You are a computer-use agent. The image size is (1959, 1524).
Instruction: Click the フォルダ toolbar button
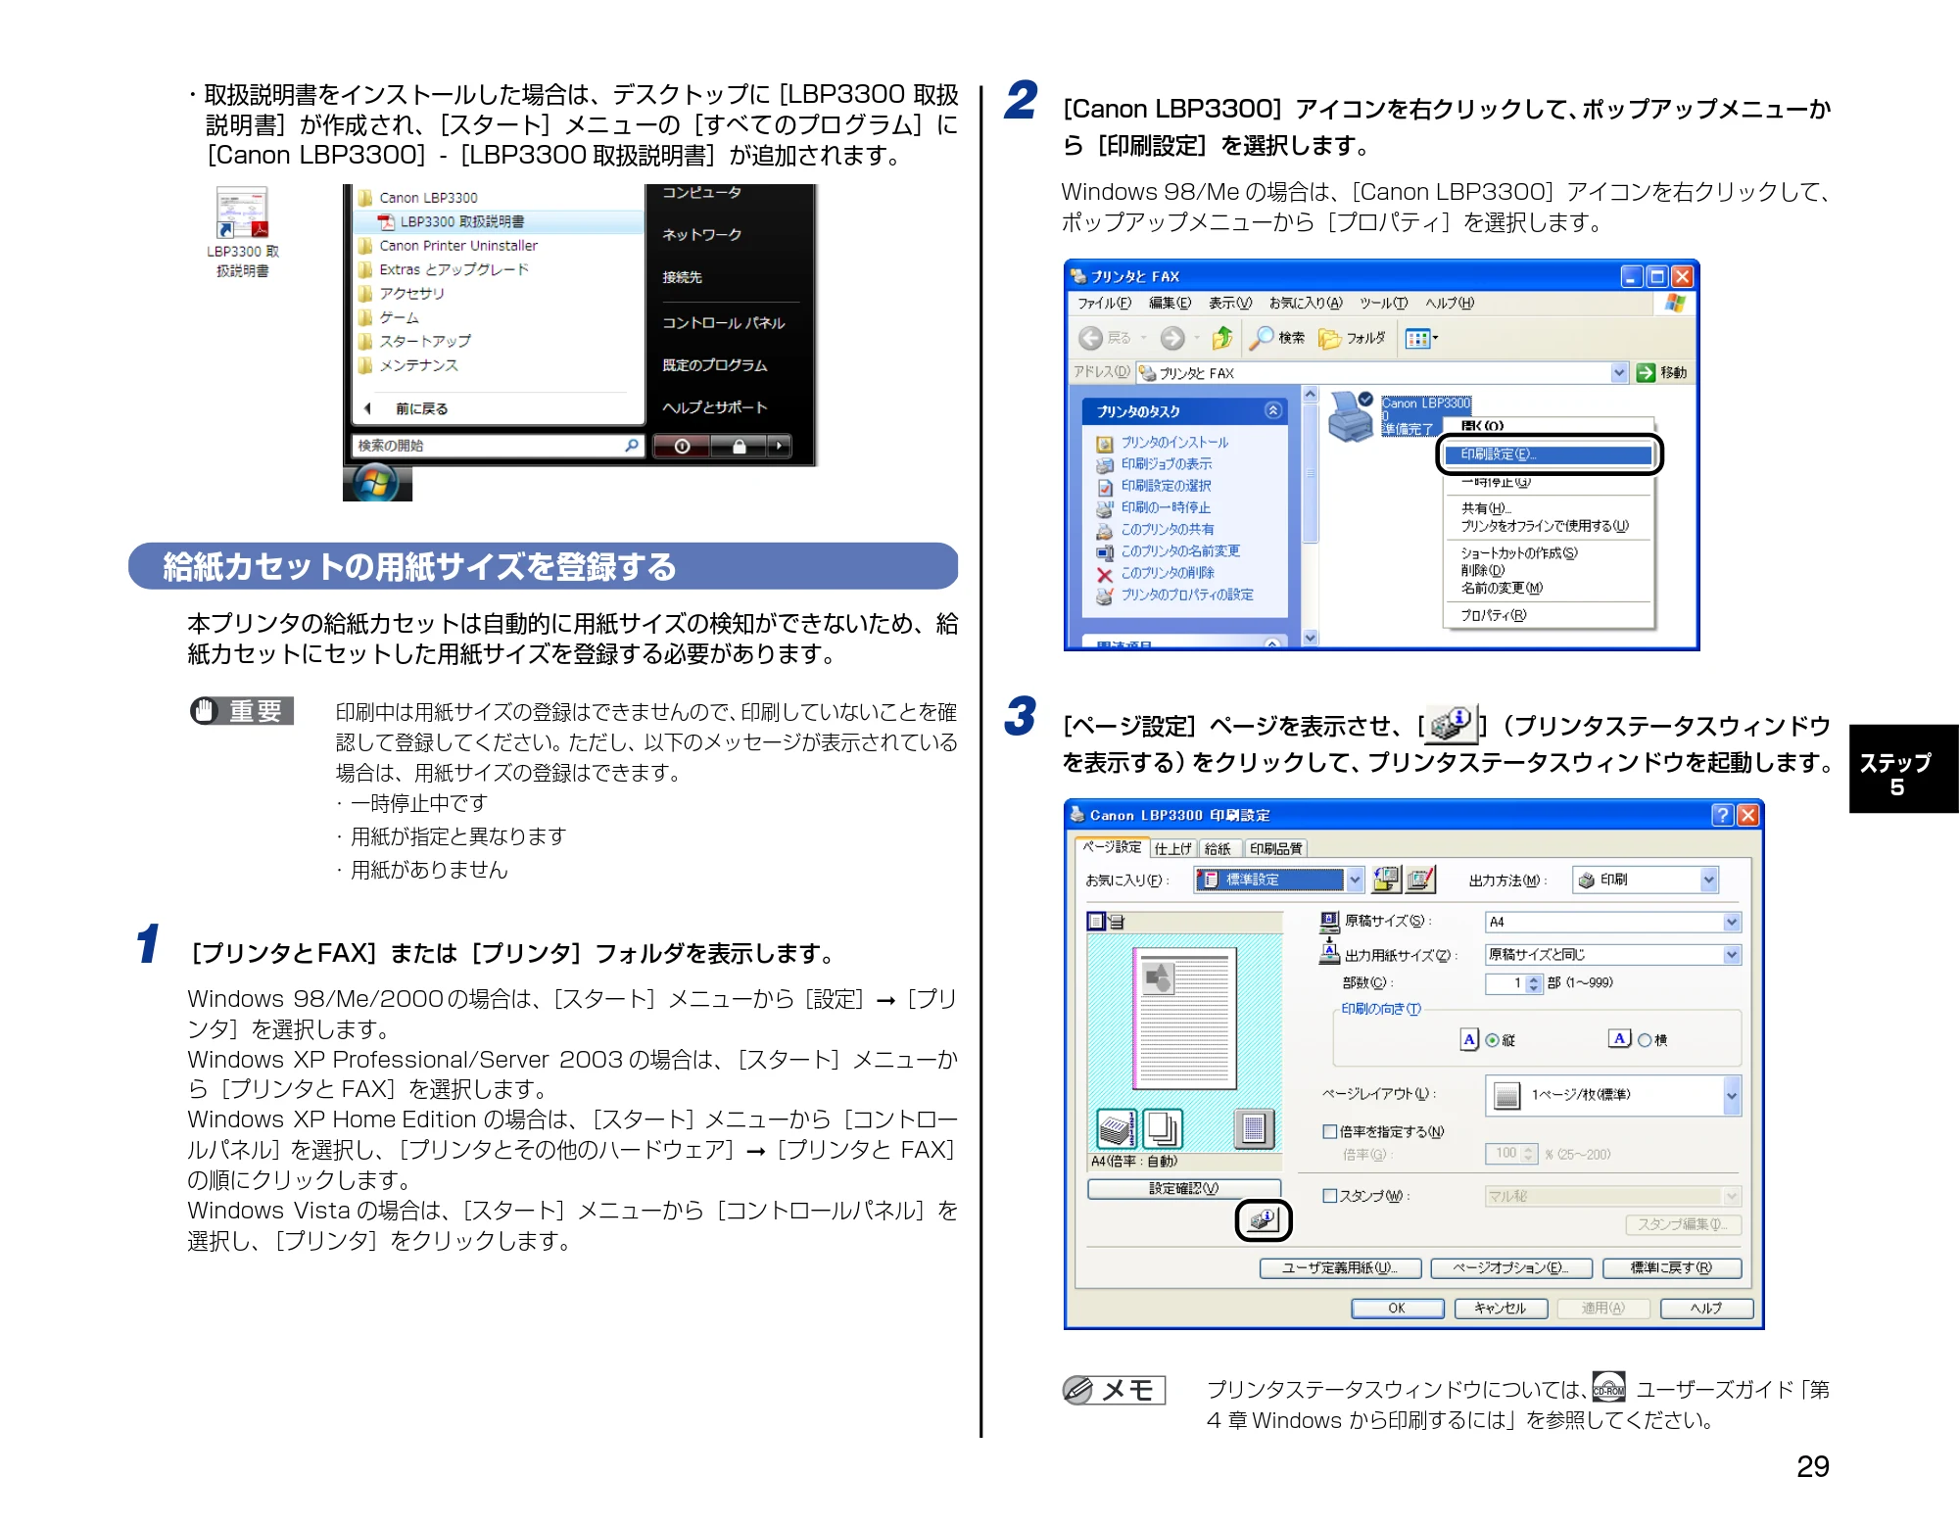[x=1353, y=338]
